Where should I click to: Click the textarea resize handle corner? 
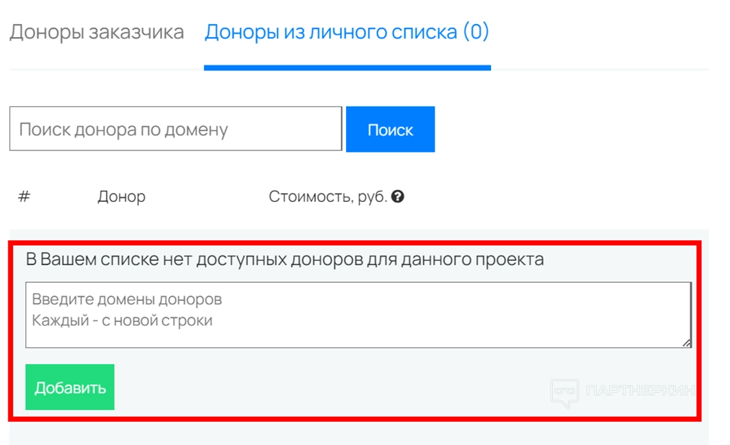(x=687, y=342)
